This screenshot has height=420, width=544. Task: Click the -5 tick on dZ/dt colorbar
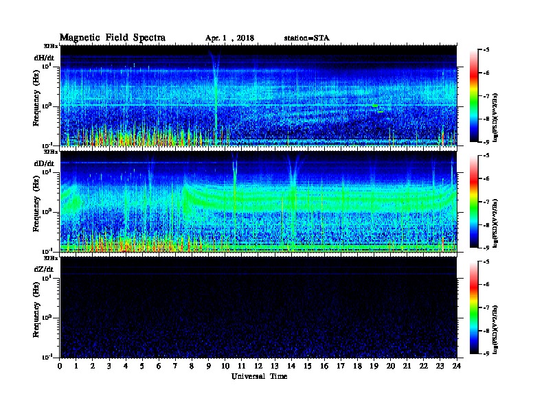pyautogui.click(x=486, y=261)
